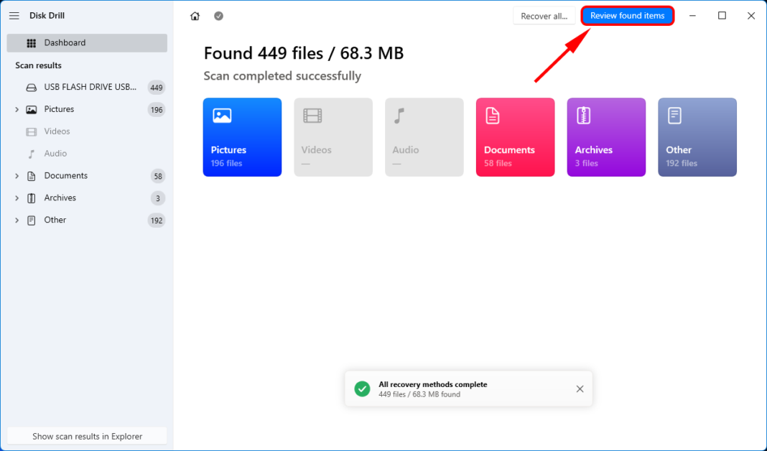This screenshot has width=767, height=451.
Task: Select Dashboard in the sidebar
Action: [87, 43]
